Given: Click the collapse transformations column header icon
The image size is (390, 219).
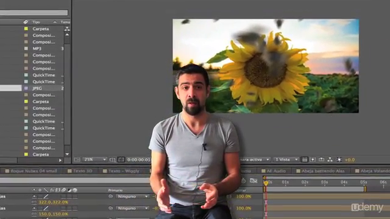Looking at the screenshot, I should (x=40, y=190).
